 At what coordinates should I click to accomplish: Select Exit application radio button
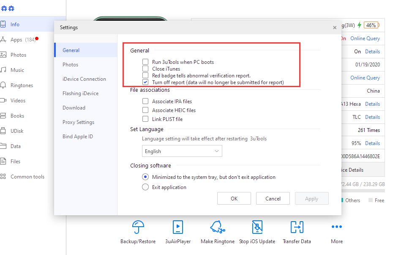point(145,187)
